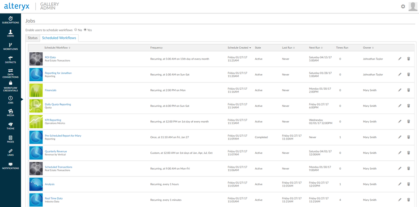Click the ROI Data workflow thumbnail
The height and width of the screenshot is (207, 419).
tap(36, 59)
